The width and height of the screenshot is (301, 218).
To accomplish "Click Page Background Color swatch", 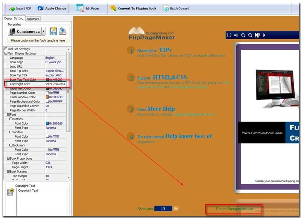I will (47, 101).
